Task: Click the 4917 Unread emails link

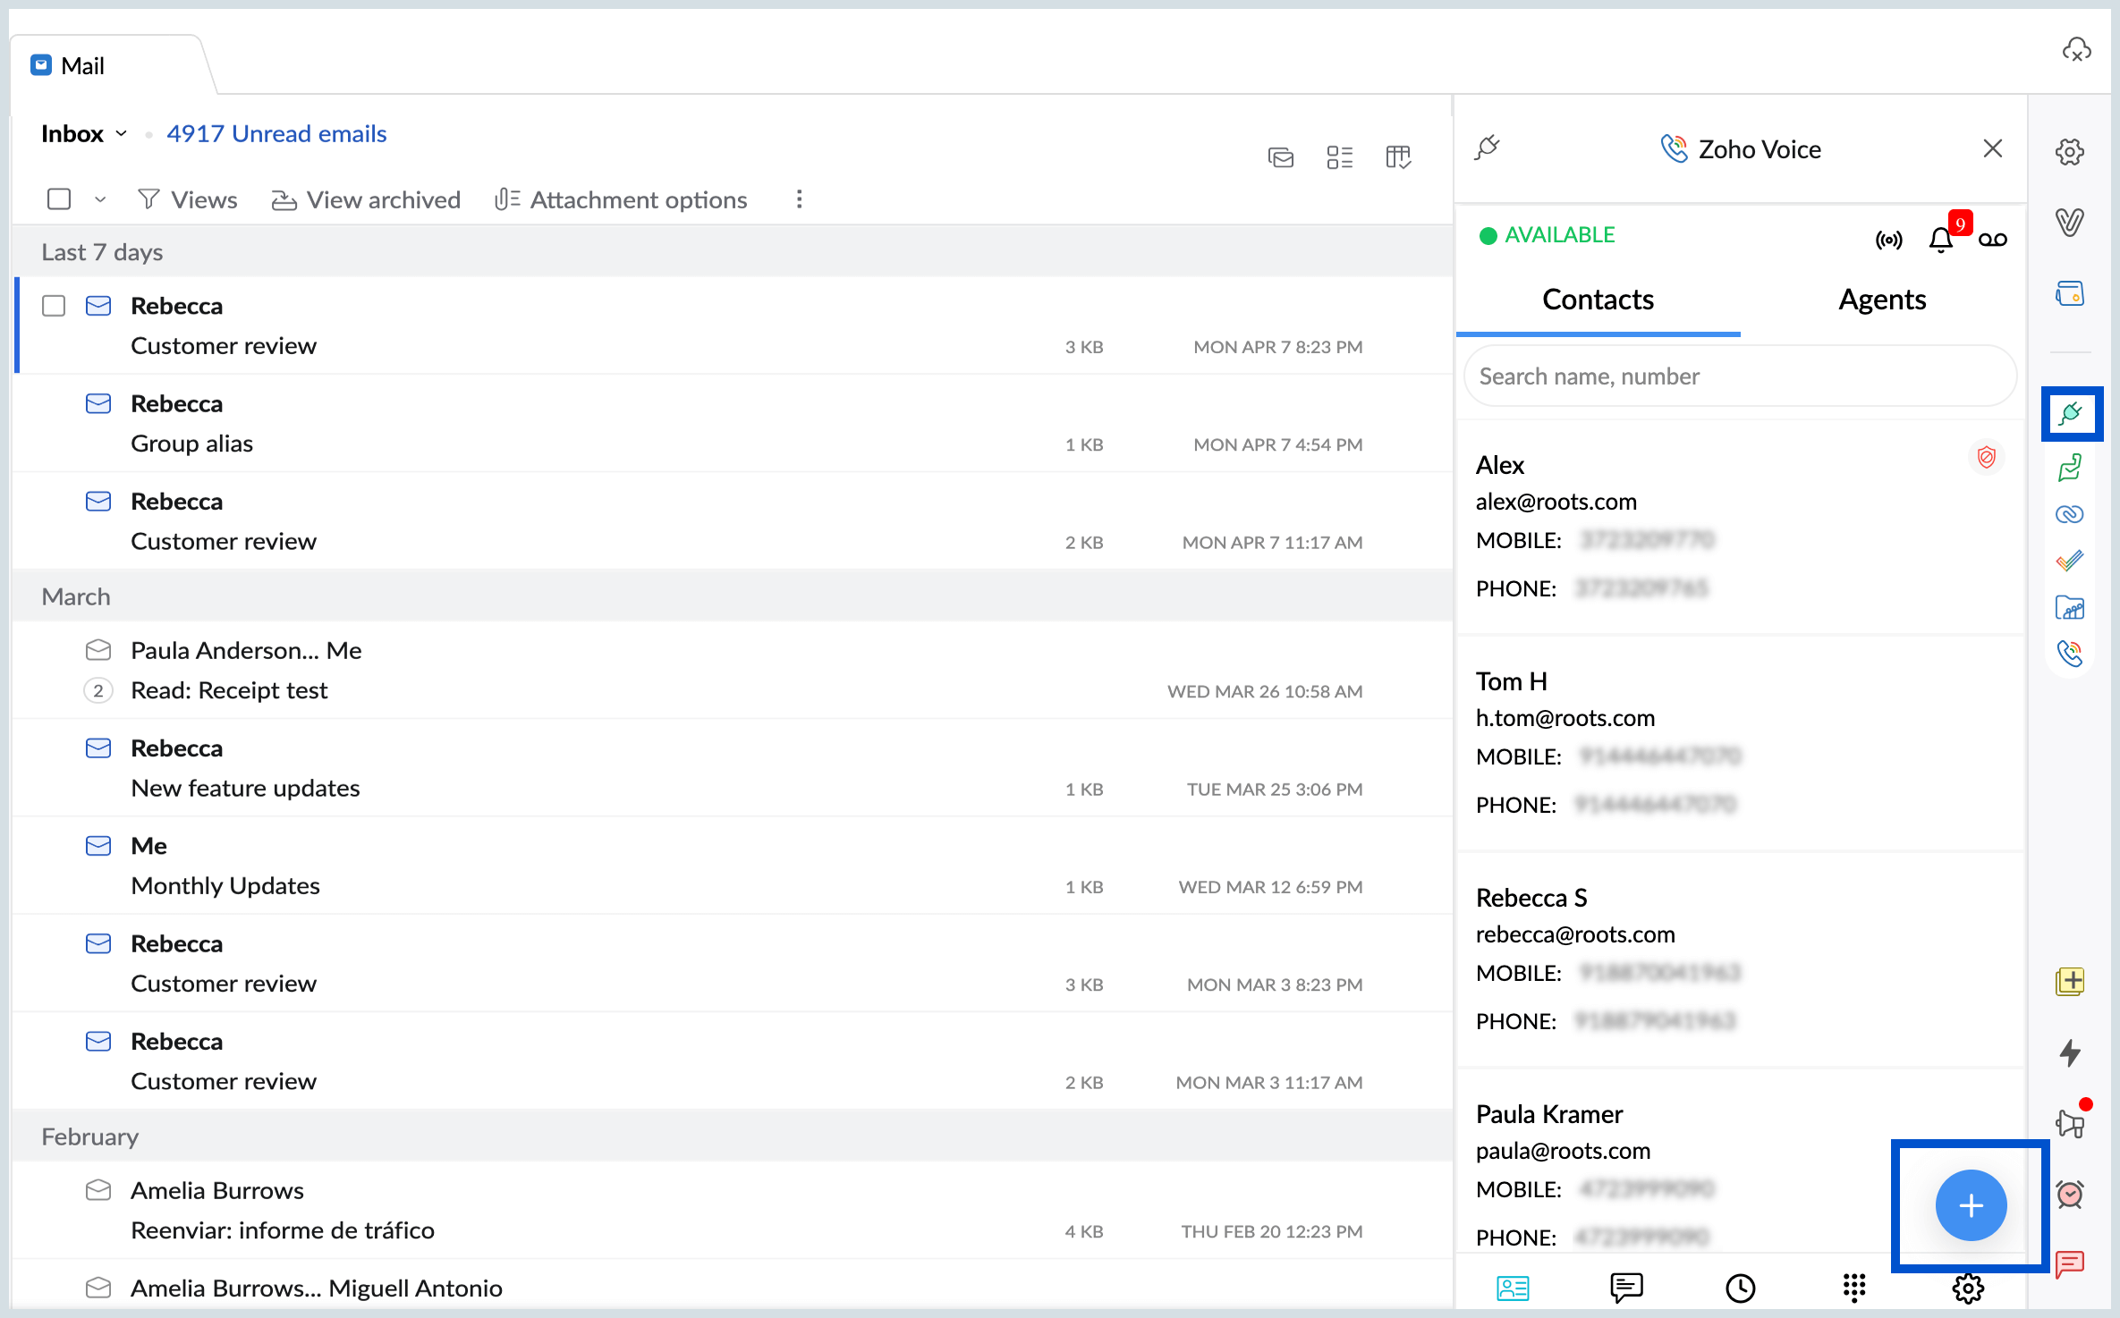Action: point(276,134)
